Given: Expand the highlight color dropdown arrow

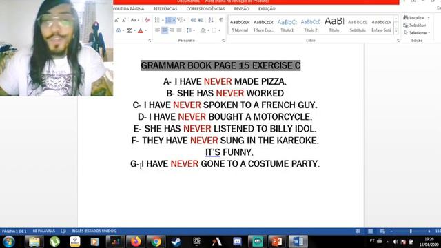Looking at the screenshot, I should [135, 30].
